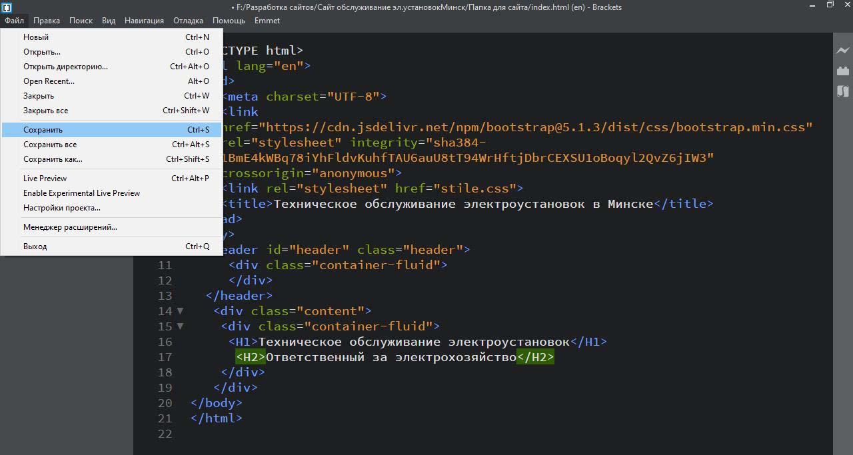Launch Менеджер расширений... from the File menu
This screenshot has height=455, width=853.
click(70, 227)
